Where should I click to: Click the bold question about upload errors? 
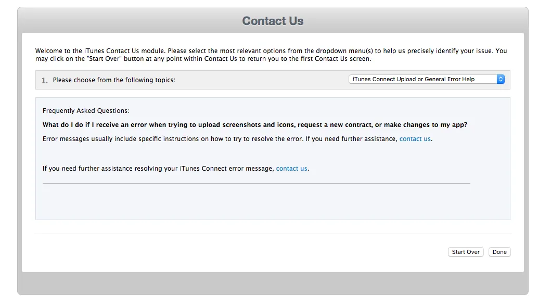[x=255, y=125]
